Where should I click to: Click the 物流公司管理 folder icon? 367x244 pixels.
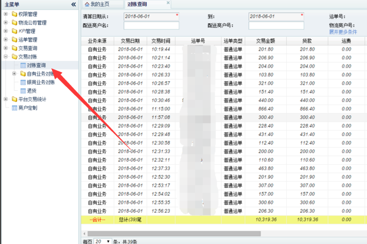coord(15,23)
